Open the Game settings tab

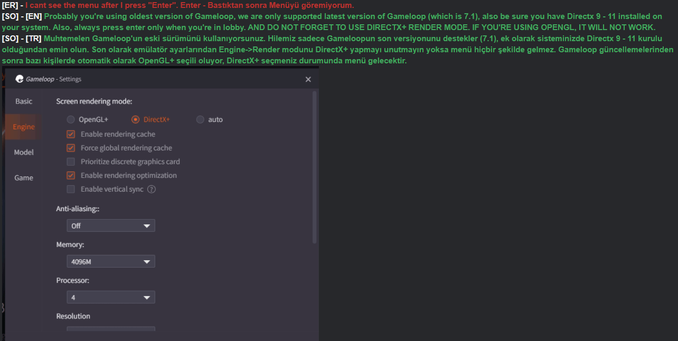(24, 177)
